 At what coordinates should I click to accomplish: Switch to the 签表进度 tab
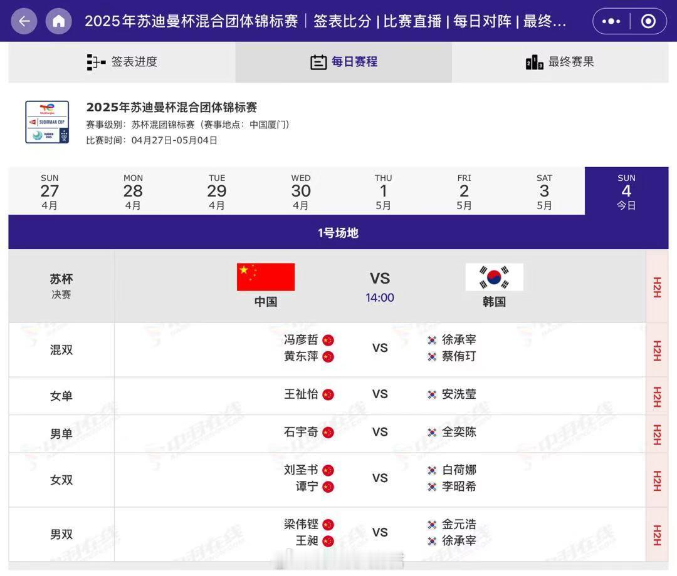point(122,62)
